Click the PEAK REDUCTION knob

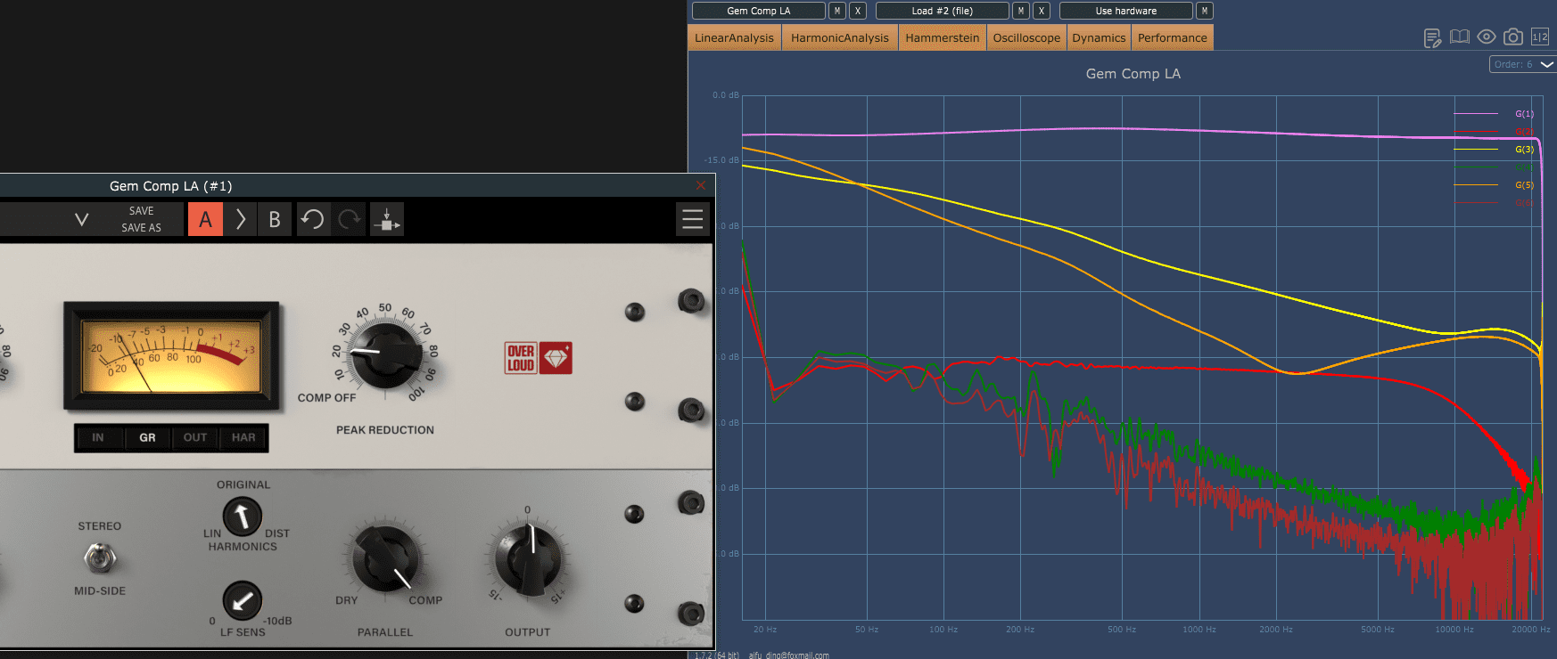click(385, 354)
